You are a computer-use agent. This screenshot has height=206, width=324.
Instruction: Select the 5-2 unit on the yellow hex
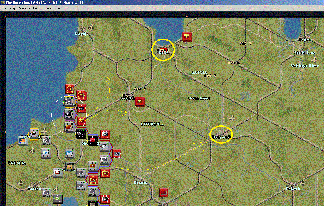34,134
